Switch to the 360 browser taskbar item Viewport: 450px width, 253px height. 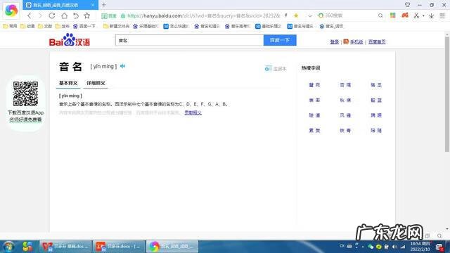(172, 247)
